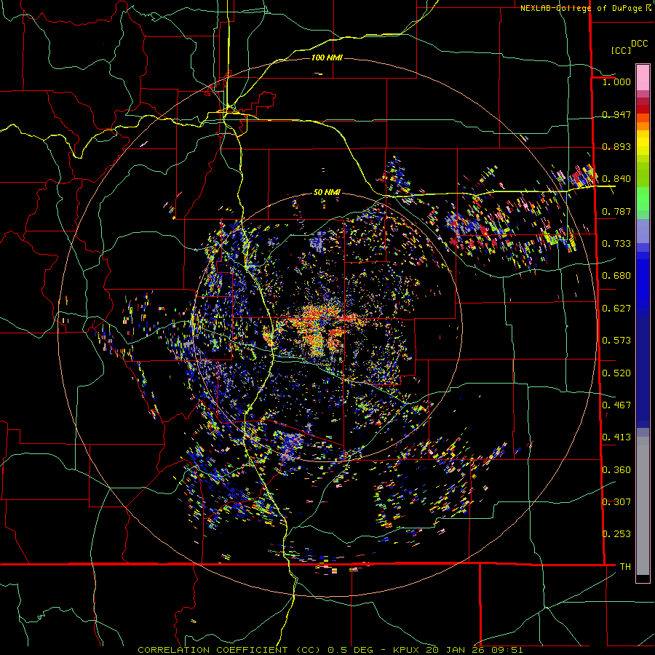The image size is (655, 655).
Task: Click the lavender segment of the color scale
Action: coord(643,231)
